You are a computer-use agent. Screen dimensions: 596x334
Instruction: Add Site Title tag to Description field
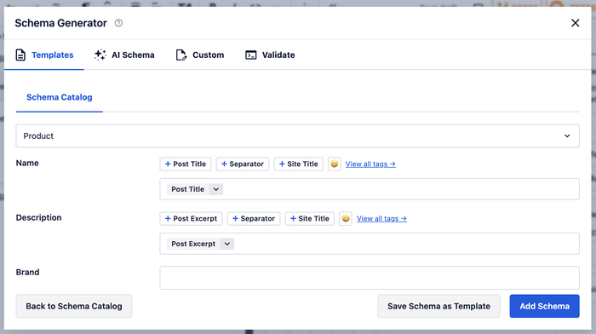click(x=309, y=219)
